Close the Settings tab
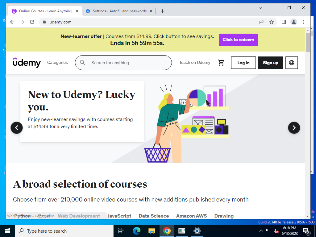This screenshot has width=316, height=237. click(x=151, y=11)
